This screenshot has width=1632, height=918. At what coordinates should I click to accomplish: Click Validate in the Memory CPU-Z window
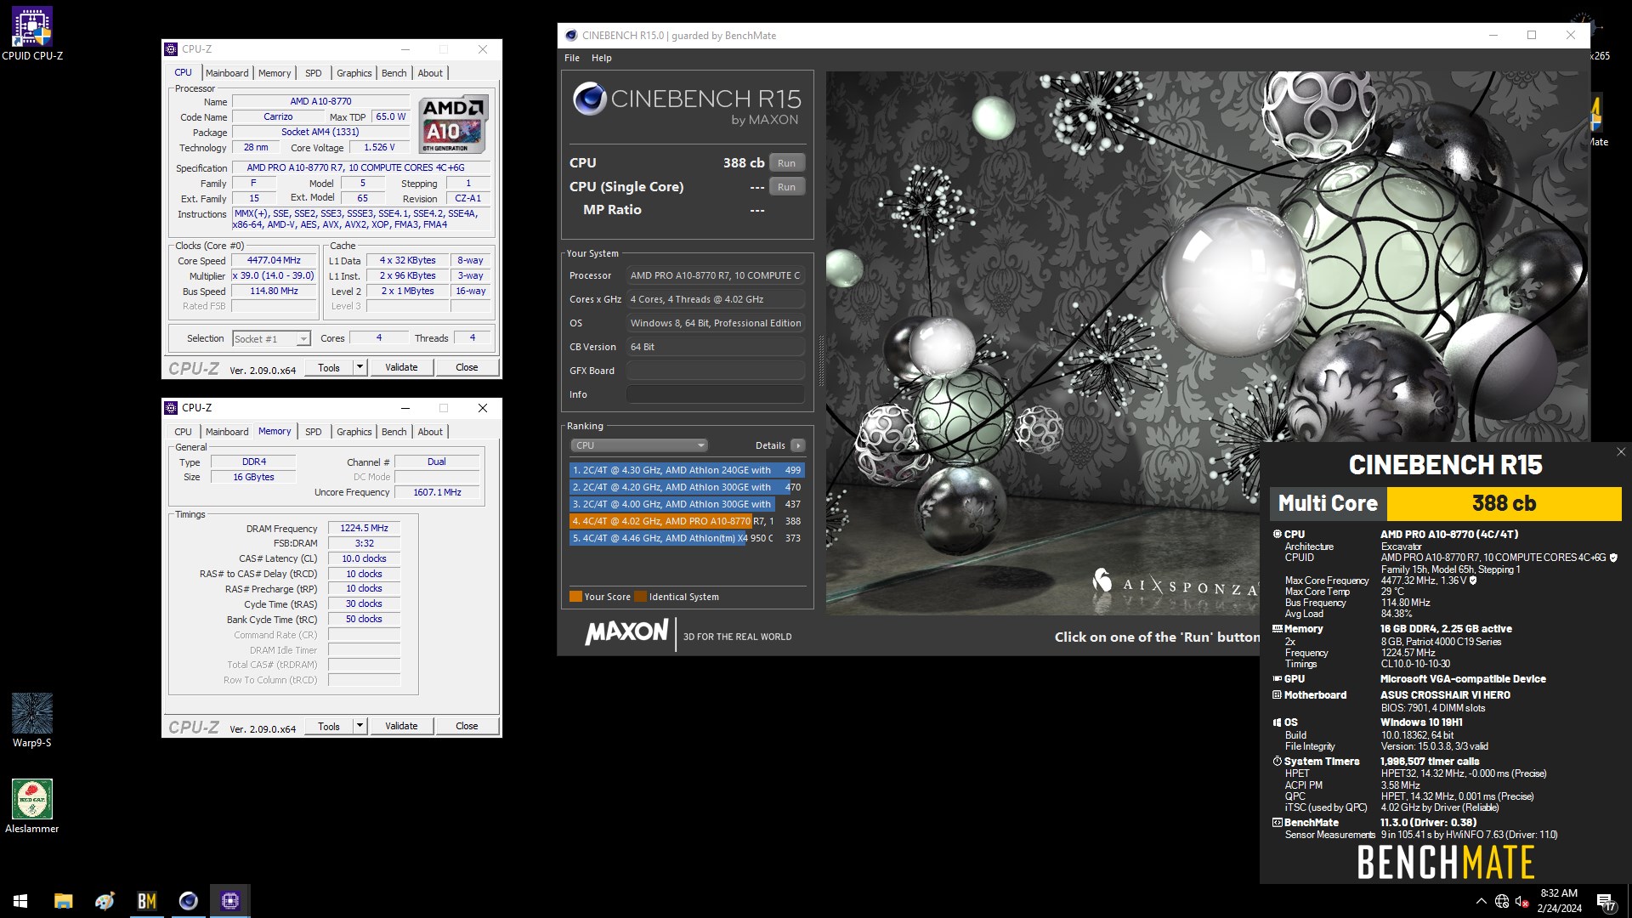(401, 726)
